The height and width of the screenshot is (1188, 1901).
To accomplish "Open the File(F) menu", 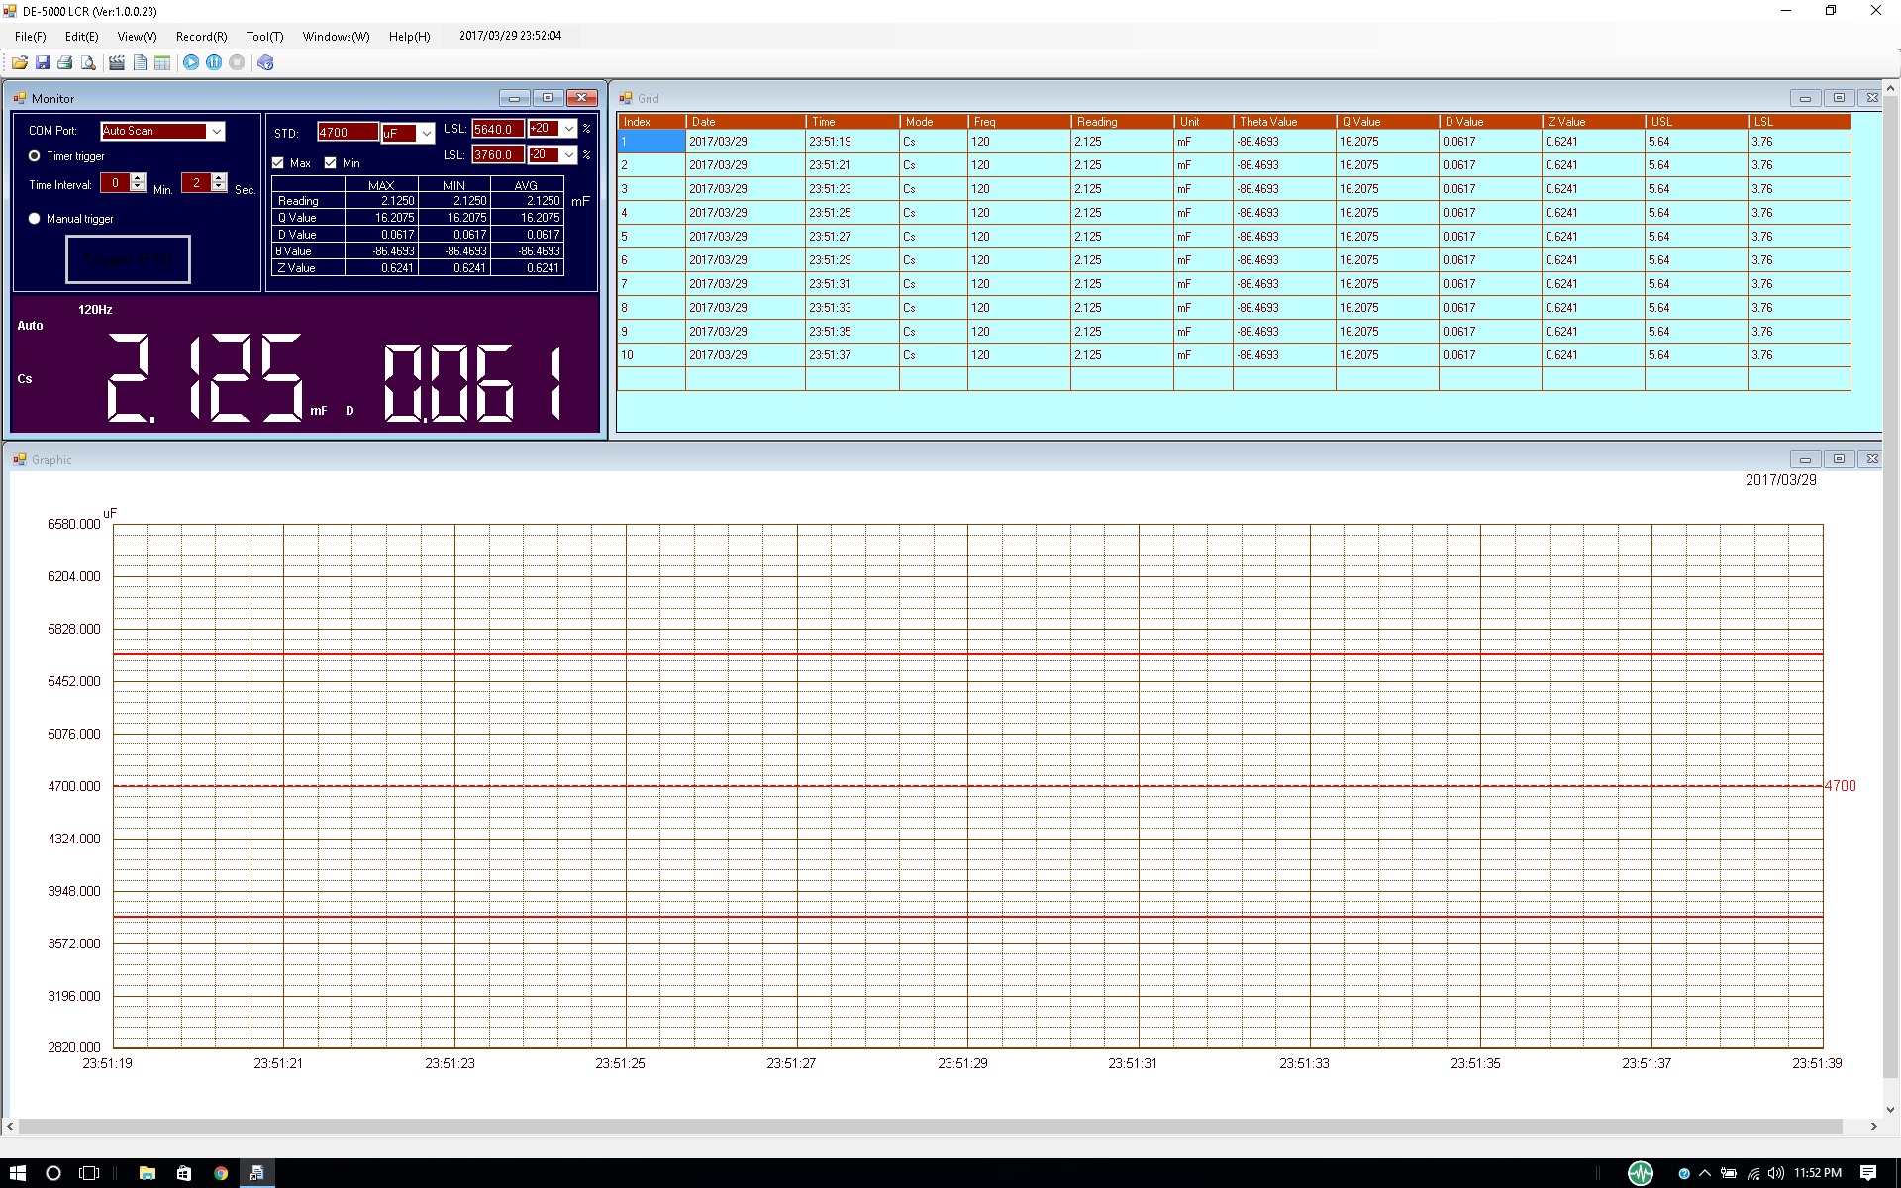I will point(31,37).
